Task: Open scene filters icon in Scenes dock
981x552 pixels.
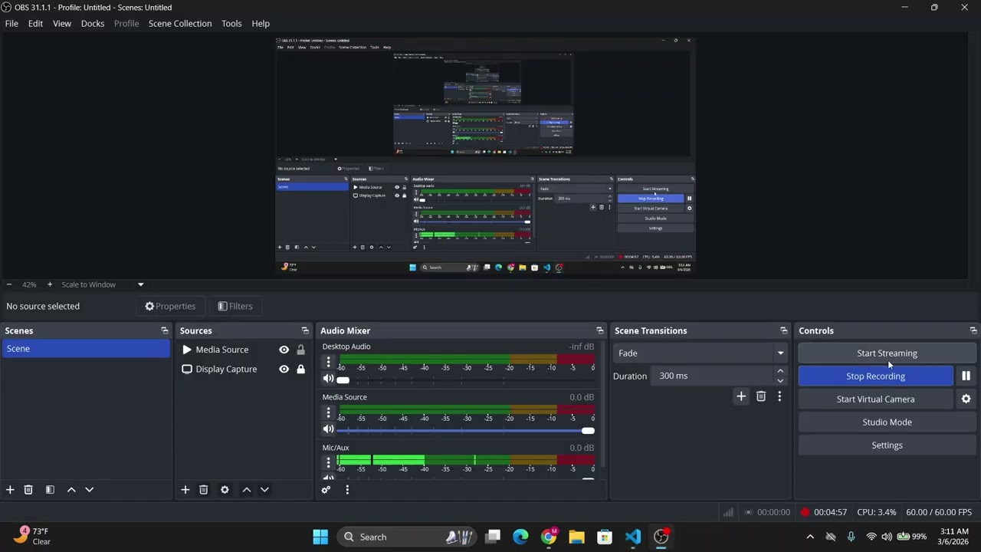Action: pos(50,490)
